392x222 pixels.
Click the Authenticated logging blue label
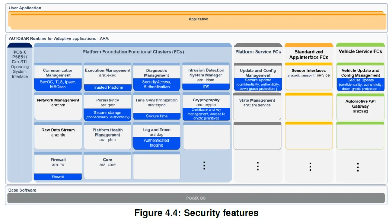[x=156, y=143]
